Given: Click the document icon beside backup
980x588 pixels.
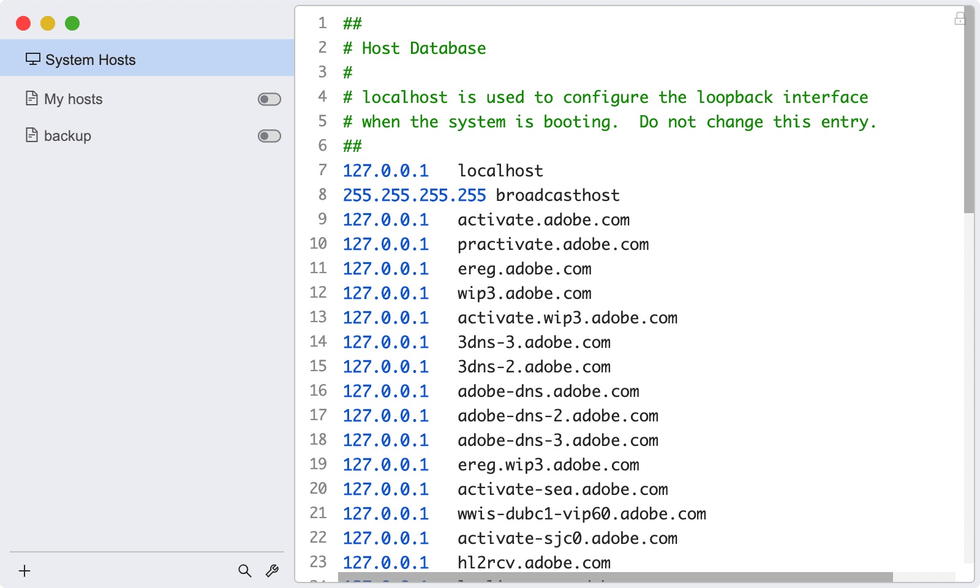Looking at the screenshot, I should tap(31, 135).
